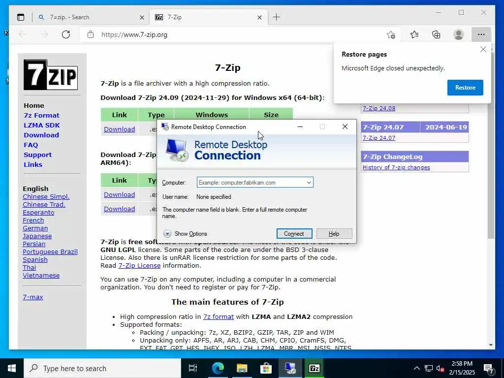Add this page to favorites star icon
Image resolution: width=504 pixels, height=378 pixels.
click(x=391, y=35)
